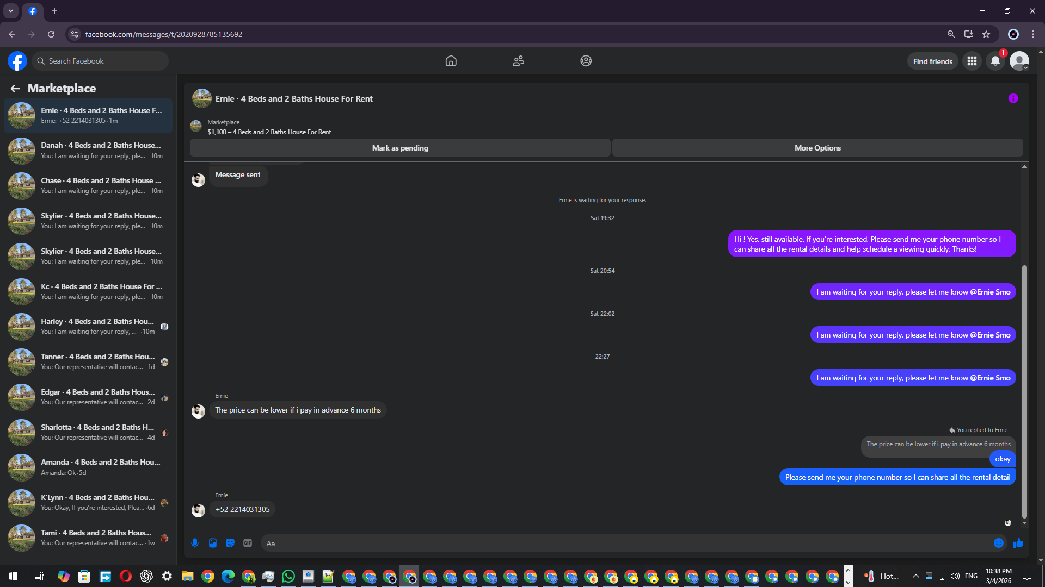The image size is (1045, 587).
Task: Click the More Options button
Action: [x=817, y=148]
